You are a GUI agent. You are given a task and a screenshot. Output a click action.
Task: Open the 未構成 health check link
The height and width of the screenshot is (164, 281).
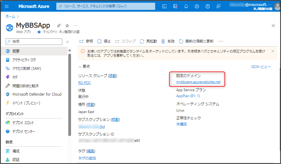(181, 124)
